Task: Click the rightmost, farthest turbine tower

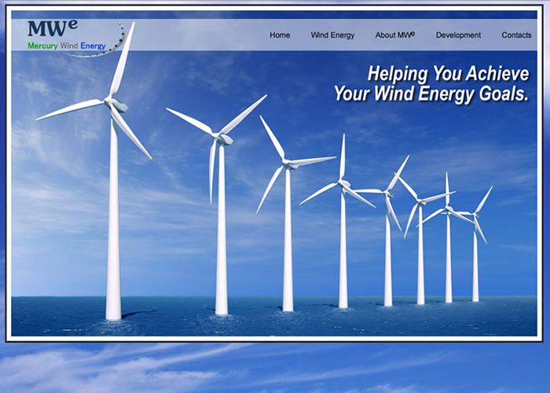Action: coord(475,259)
